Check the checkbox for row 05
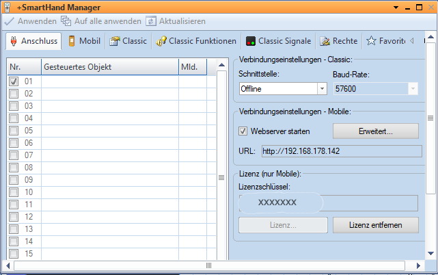Screen dimensions: 438x275 pos(14,131)
